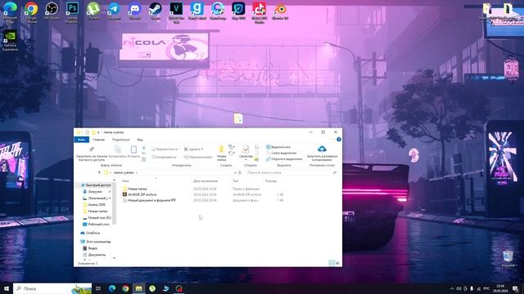Click Переименовать in the Explorer ribbon

[198, 157]
